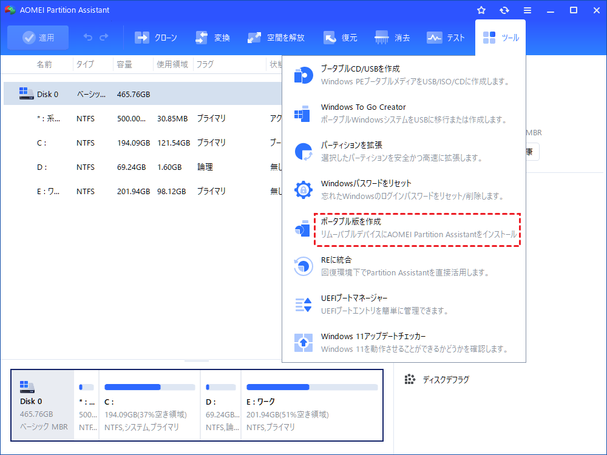Click the undo arrow icon
The image size is (607, 455).
[88, 37]
